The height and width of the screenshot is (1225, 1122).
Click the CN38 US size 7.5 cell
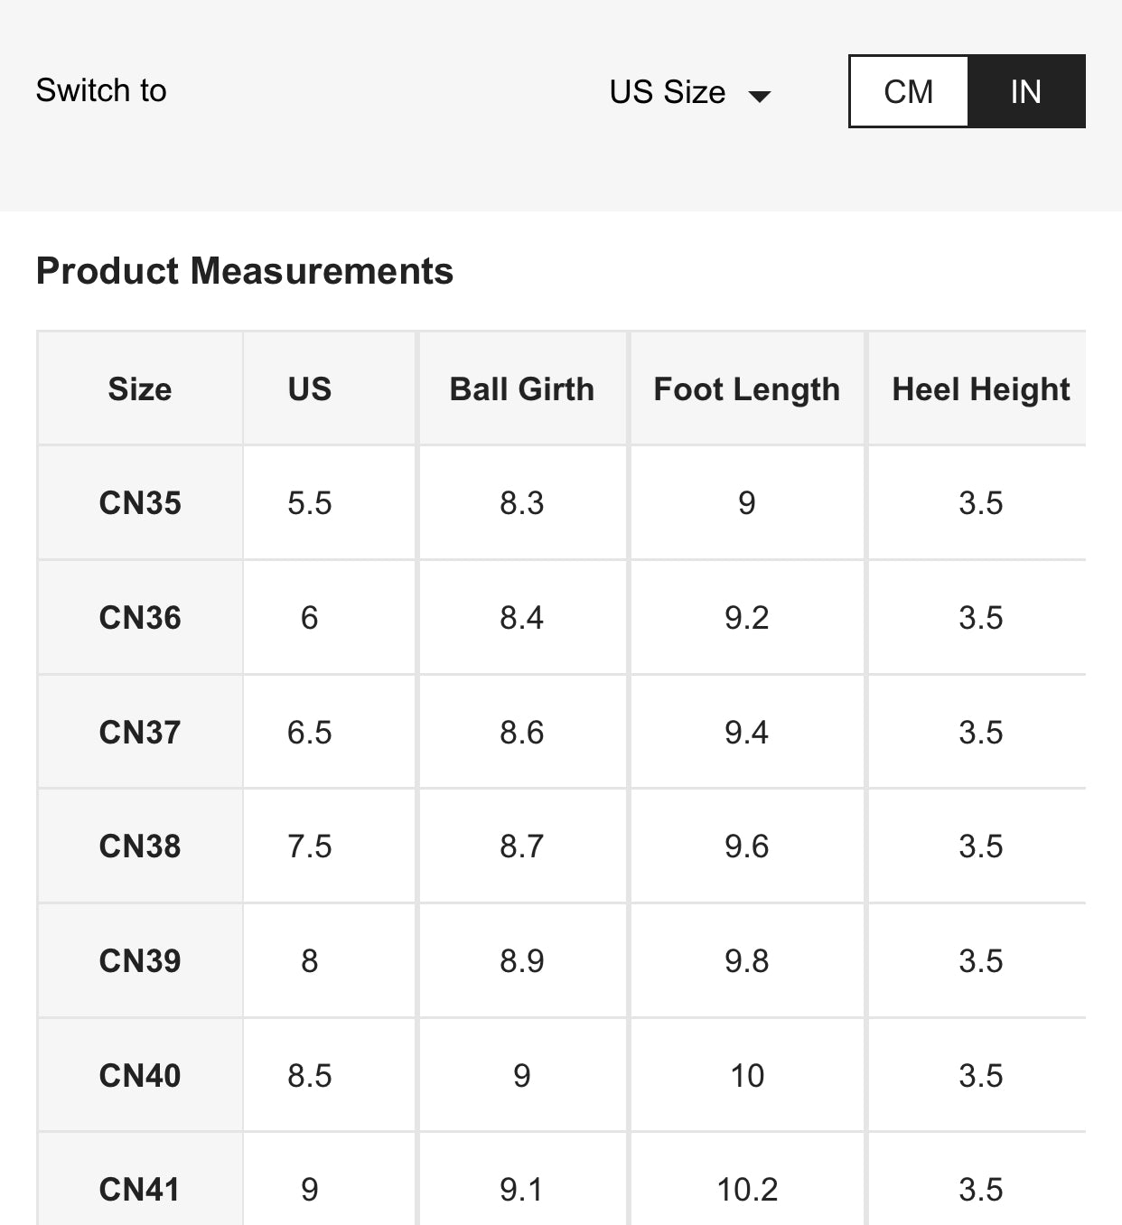(x=310, y=846)
